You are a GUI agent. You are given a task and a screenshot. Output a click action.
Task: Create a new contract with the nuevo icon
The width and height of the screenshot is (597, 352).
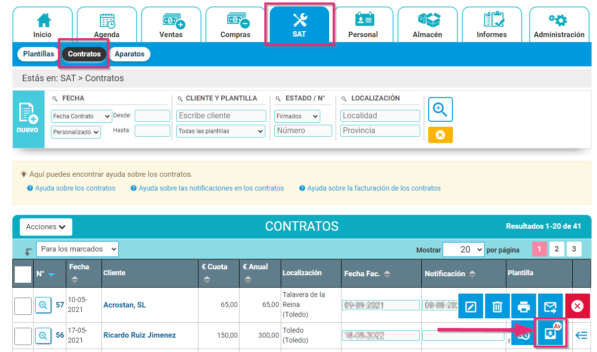28,119
